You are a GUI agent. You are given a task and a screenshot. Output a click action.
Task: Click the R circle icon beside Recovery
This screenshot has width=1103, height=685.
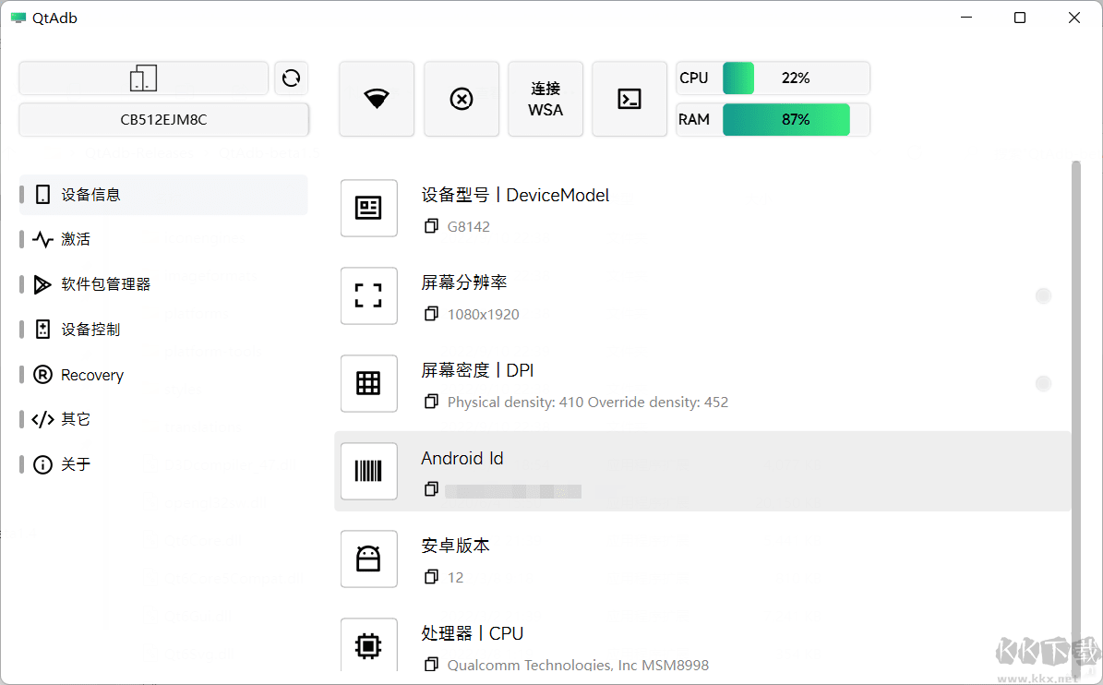coord(42,375)
